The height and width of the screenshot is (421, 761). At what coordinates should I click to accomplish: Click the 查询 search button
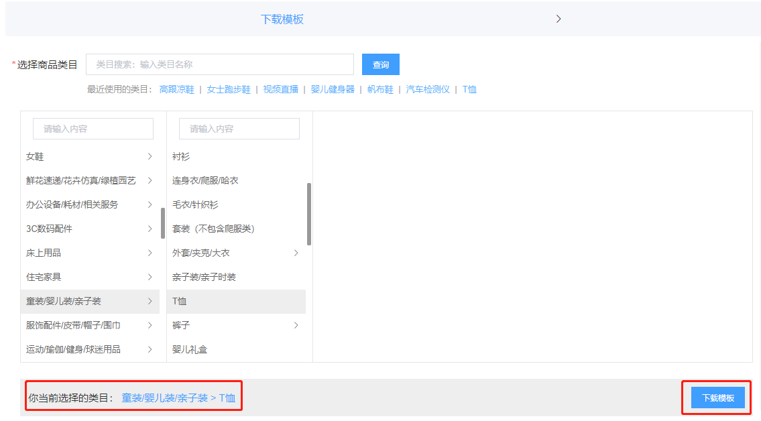[x=380, y=64]
